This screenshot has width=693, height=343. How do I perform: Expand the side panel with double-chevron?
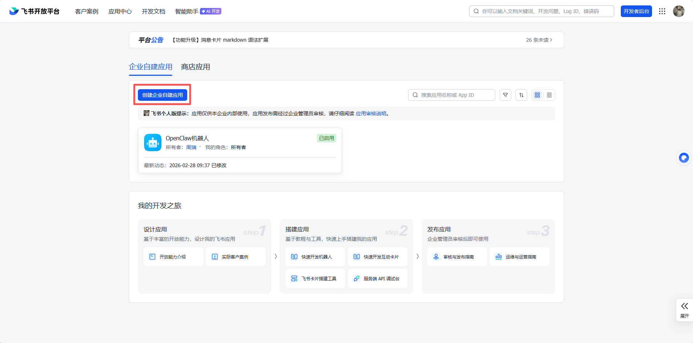tap(685, 310)
